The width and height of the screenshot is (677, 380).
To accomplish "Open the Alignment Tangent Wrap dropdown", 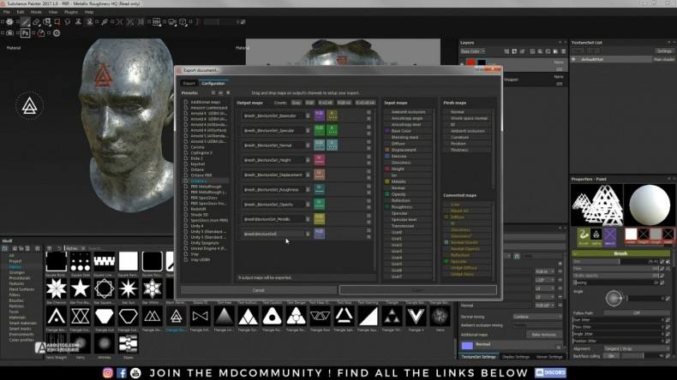I will pyautogui.click(x=637, y=348).
